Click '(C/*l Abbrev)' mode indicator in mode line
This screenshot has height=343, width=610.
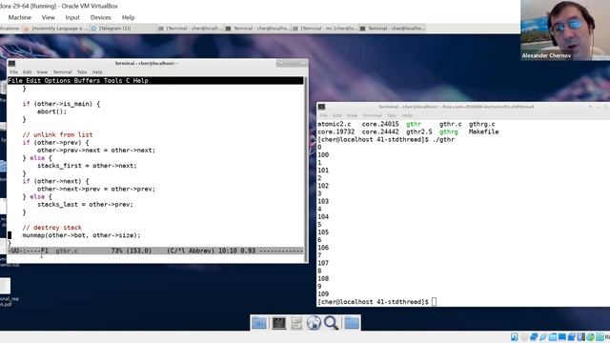click(x=191, y=251)
